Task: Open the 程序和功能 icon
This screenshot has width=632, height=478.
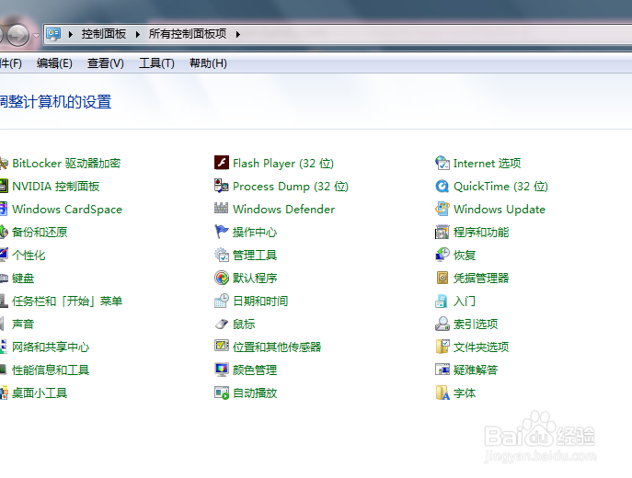Action: [x=442, y=232]
